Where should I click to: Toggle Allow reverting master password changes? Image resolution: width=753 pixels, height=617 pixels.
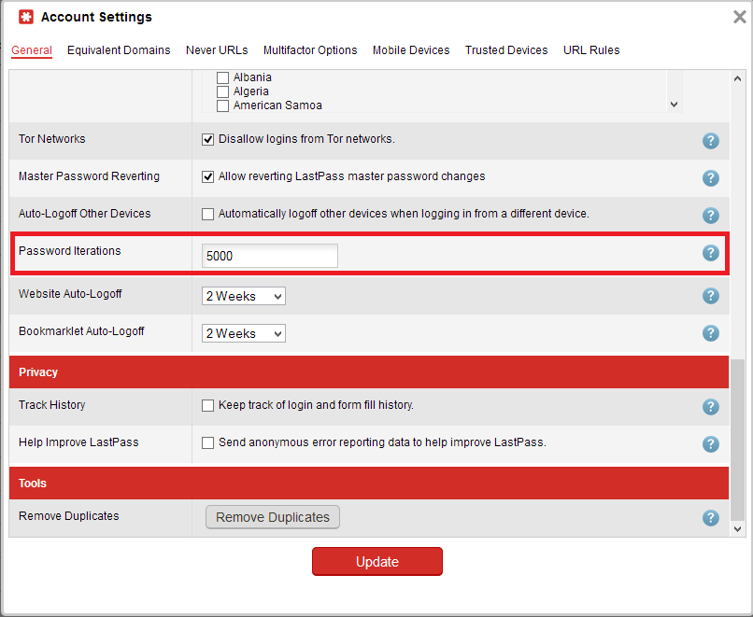(208, 177)
